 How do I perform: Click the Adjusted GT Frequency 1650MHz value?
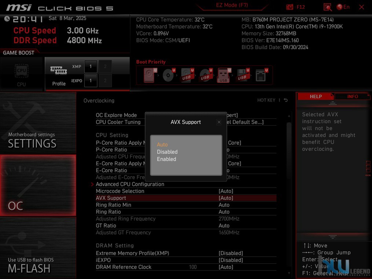(229, 232)
